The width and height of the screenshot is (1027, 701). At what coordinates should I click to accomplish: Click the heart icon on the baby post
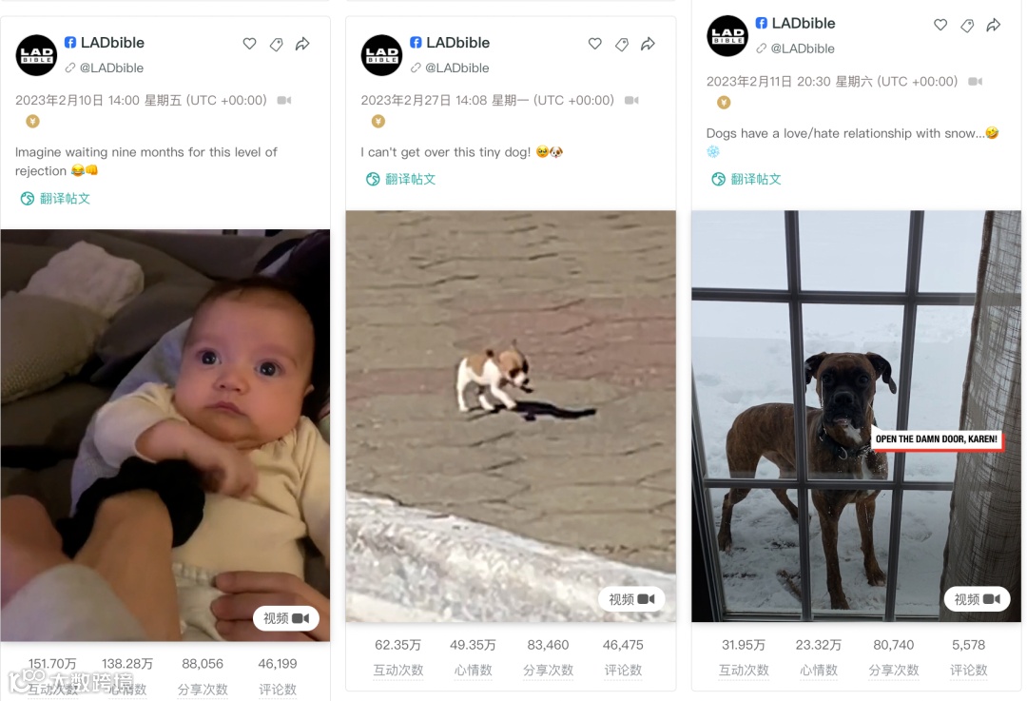pyautogui.click(x=249, y=44)
